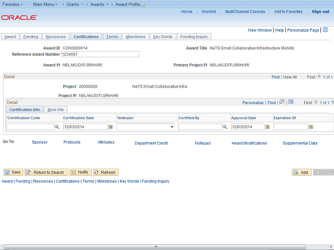
Task: Open the Favorites dropdown menu
Action: coord(13,4)
